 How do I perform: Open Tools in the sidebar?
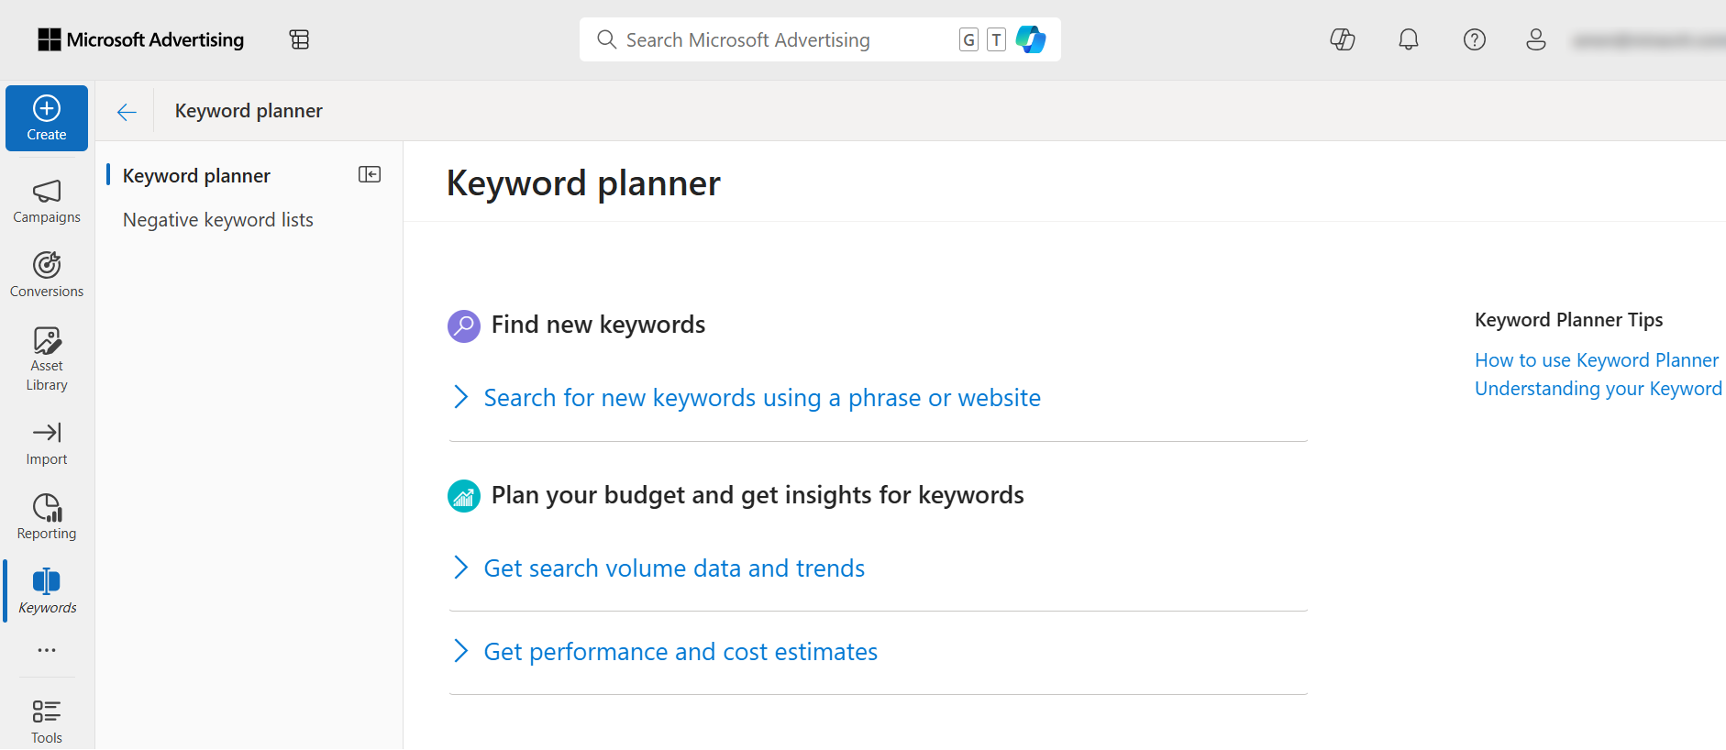point(47,722)
